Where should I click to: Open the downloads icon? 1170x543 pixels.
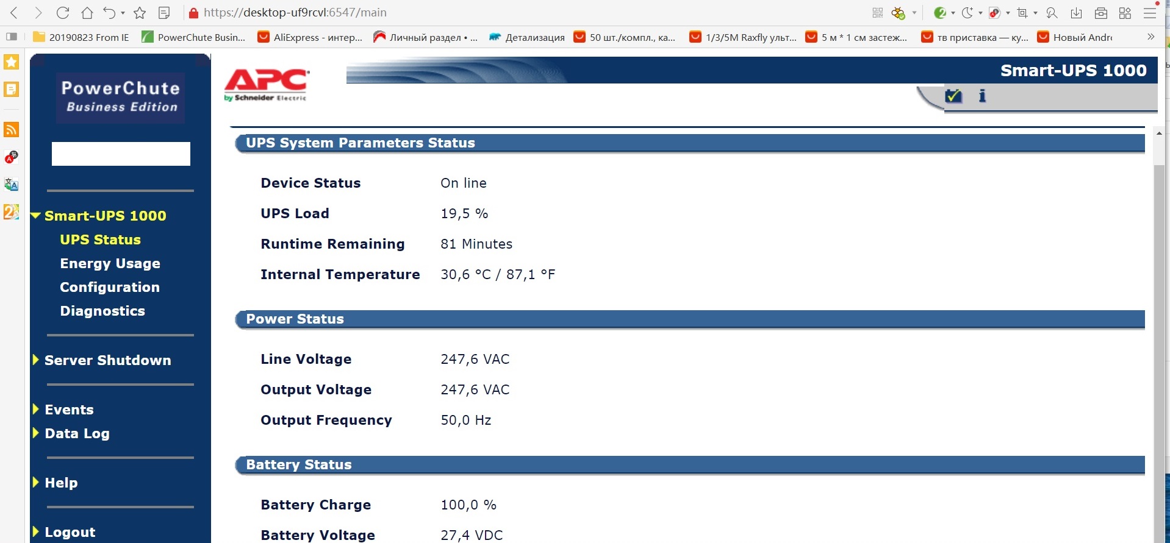pos(1076,13)
